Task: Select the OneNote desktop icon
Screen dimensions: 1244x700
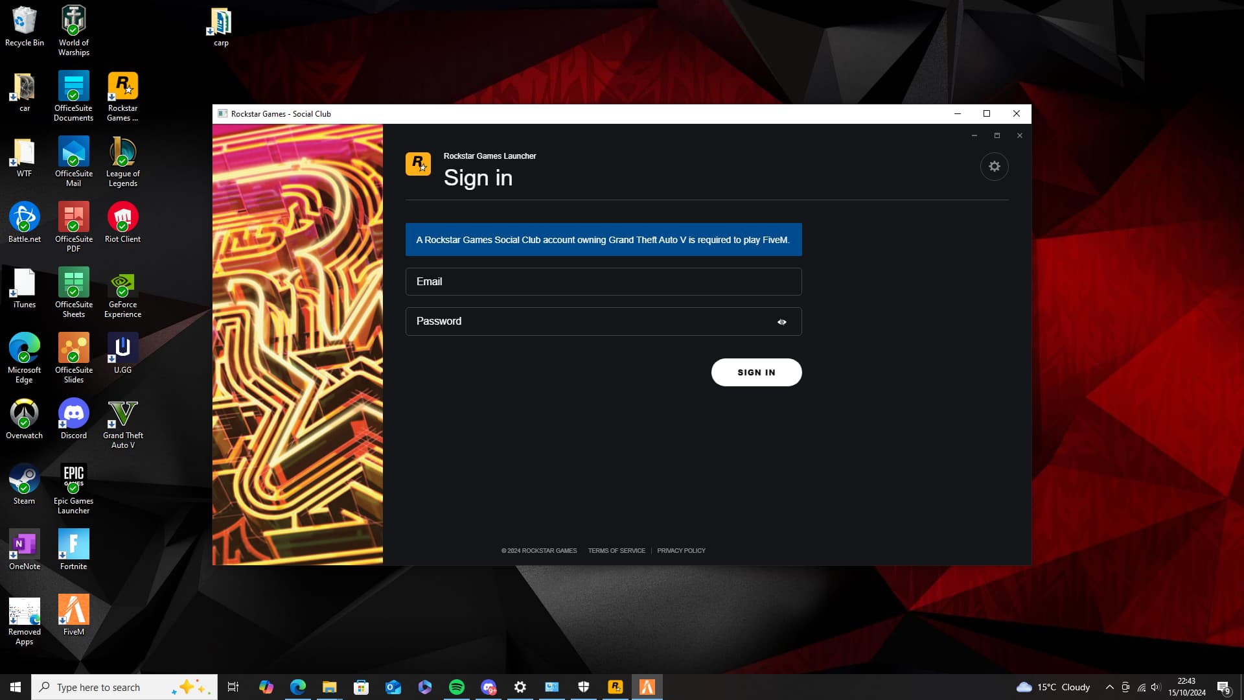Action: pos(25,550)
